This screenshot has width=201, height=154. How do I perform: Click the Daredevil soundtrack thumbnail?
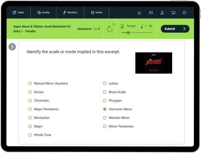click(x=154, y=63)
